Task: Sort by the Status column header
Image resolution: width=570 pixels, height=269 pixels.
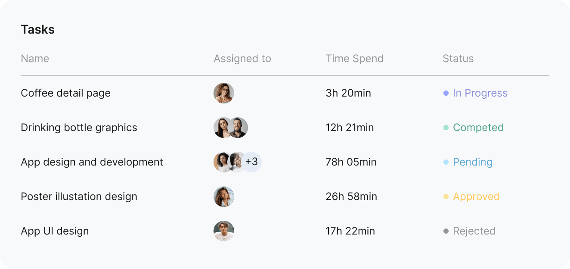Action: 458,59
